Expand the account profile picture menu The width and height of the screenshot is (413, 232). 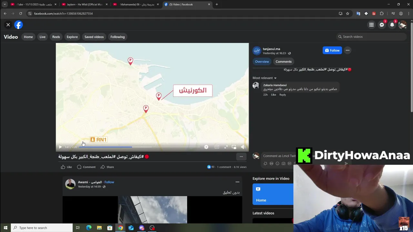(x=402, y=25)
